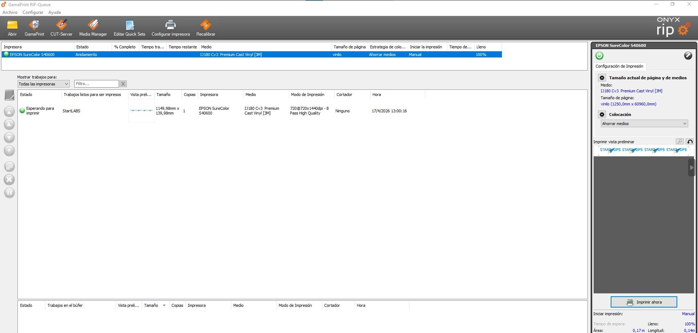Sort by Tiempo restante column header
The height and width of the screenshot is (333, 698).
(183, 47)
